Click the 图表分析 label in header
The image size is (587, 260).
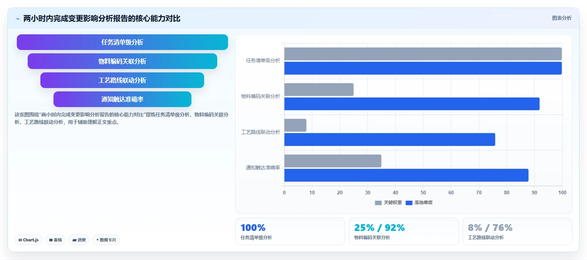pyautogui.click(x=562, y=18)
